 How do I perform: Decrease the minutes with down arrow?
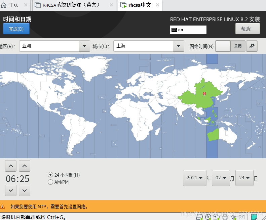(x=25, y=190)
